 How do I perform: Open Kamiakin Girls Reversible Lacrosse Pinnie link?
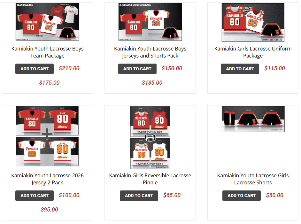pos(150,179)
